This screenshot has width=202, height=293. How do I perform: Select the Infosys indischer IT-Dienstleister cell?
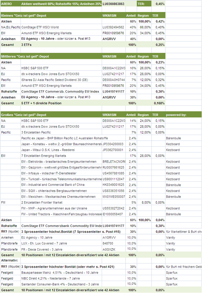click(61, 173)
